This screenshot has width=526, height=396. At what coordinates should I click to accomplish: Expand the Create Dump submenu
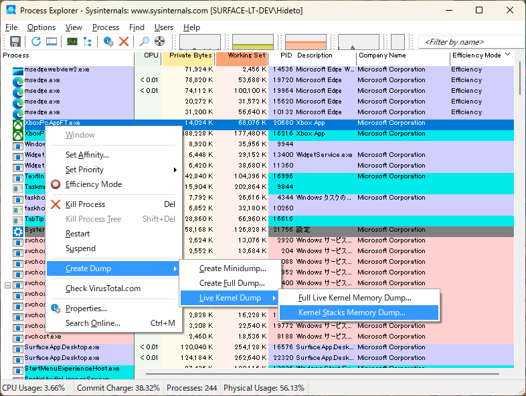point(114,268)
